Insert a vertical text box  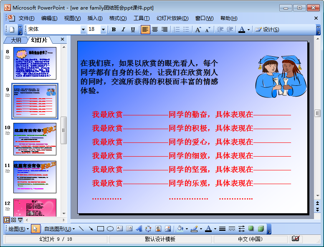click(129, 229)
